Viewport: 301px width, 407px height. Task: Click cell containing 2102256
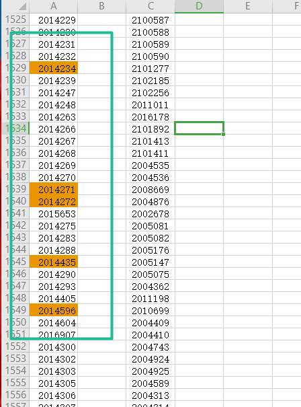(150, 92)
